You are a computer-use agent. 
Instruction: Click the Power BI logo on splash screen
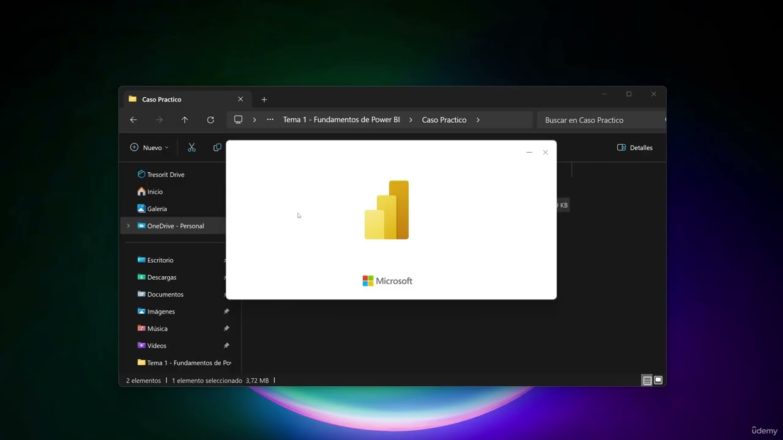[387, 210]
